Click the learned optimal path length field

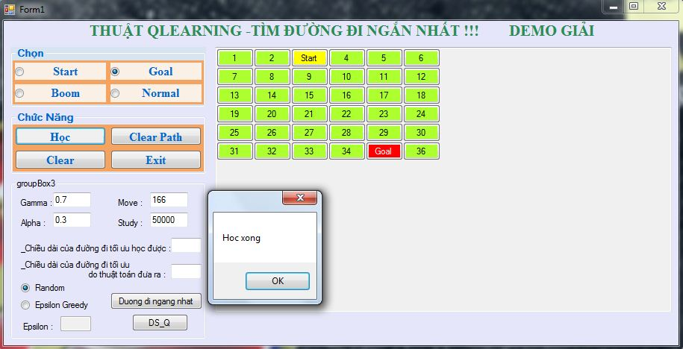tap(186, 245)
